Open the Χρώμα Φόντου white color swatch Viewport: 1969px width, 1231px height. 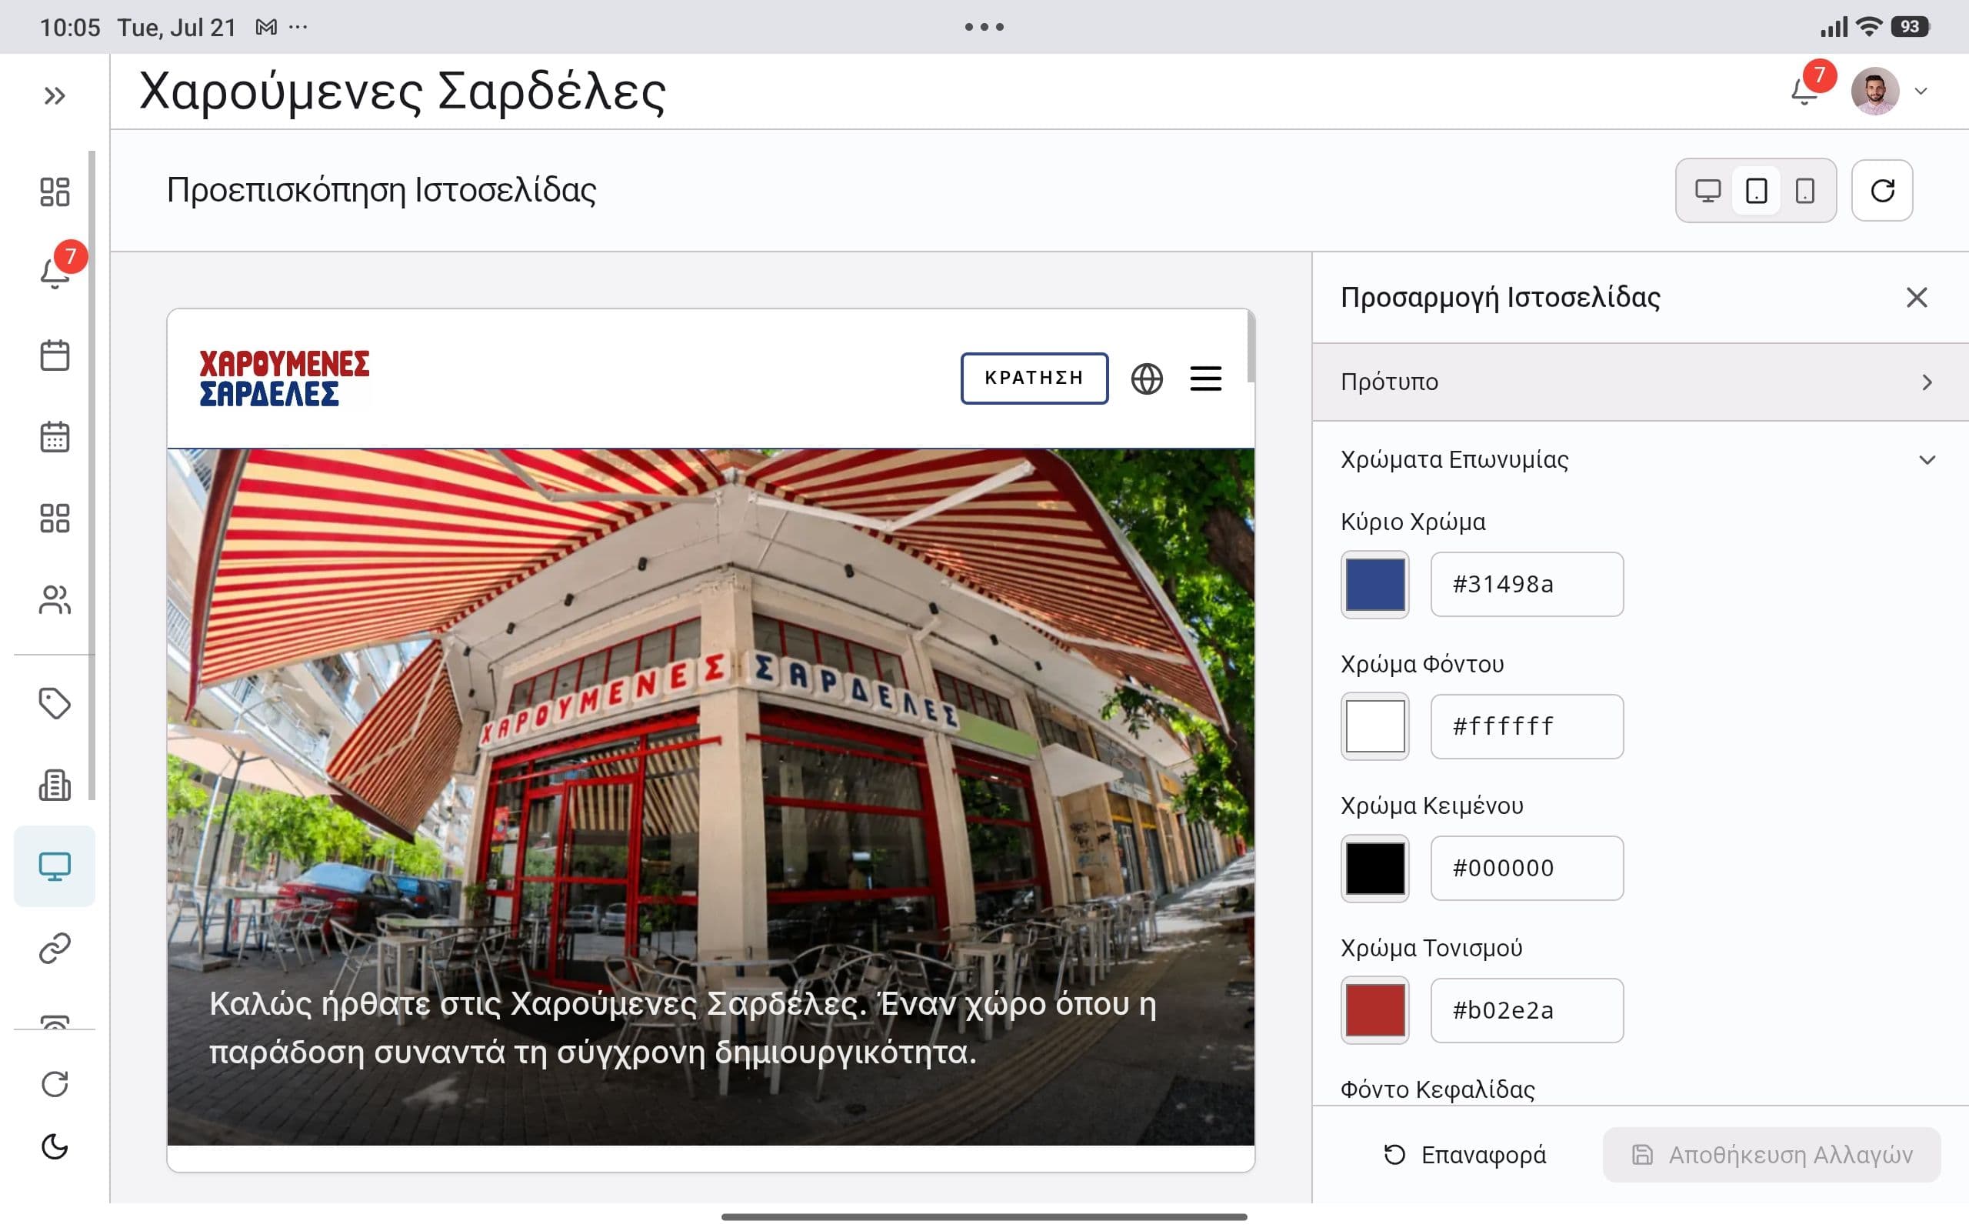click(x=1375, y=726)
